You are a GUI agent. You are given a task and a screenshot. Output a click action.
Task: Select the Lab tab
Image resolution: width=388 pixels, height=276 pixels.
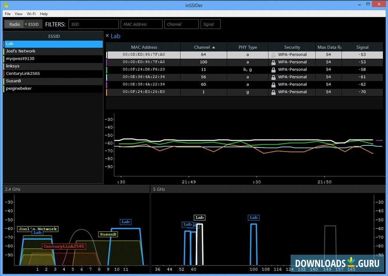(x=115, y=36)
